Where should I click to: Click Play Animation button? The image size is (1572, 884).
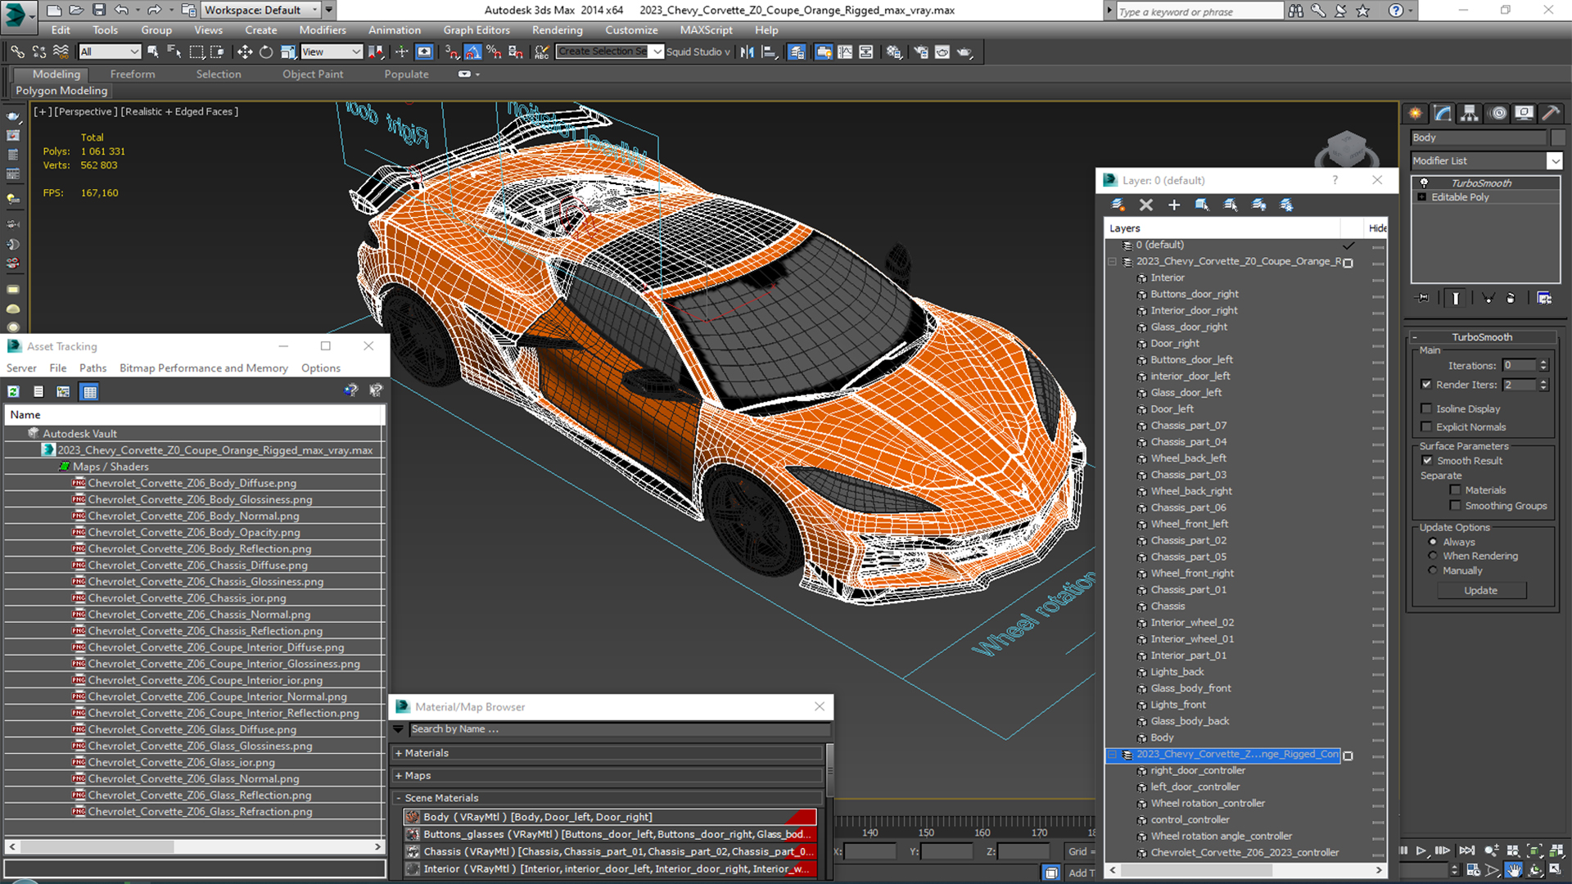(1422, 851)
